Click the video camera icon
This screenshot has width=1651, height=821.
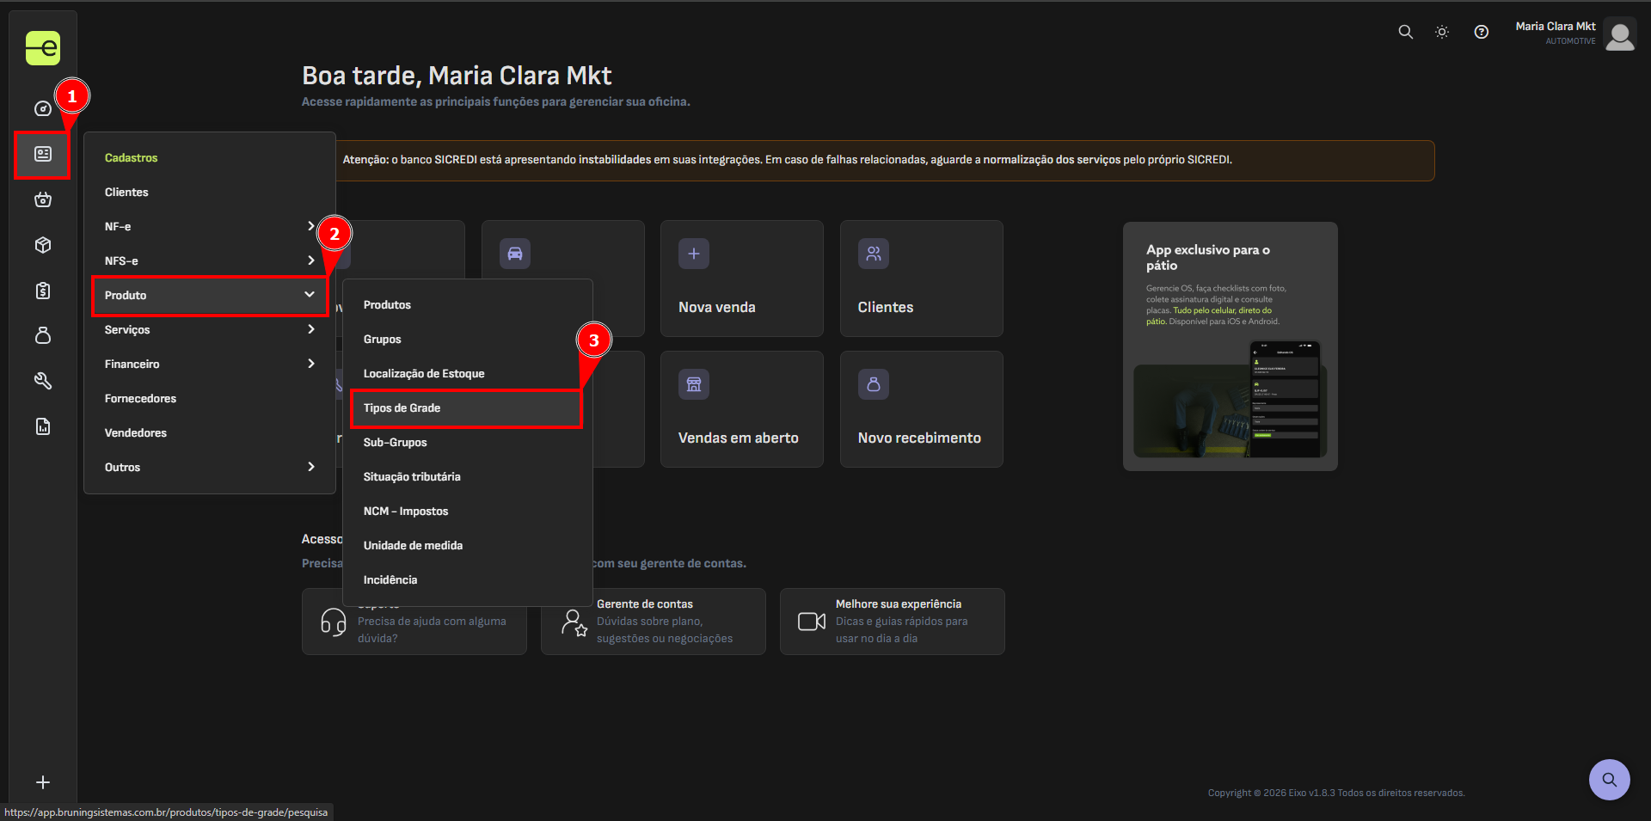click(812, 622)
